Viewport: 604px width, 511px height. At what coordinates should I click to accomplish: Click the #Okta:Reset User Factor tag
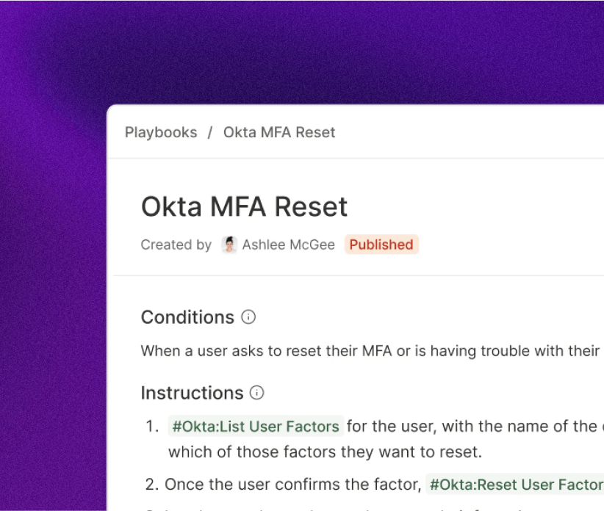tap(516, 485)
